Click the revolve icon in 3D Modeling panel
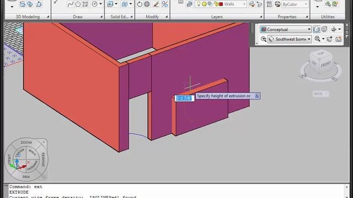Viewport: 353px width, 198px height. 30,4
